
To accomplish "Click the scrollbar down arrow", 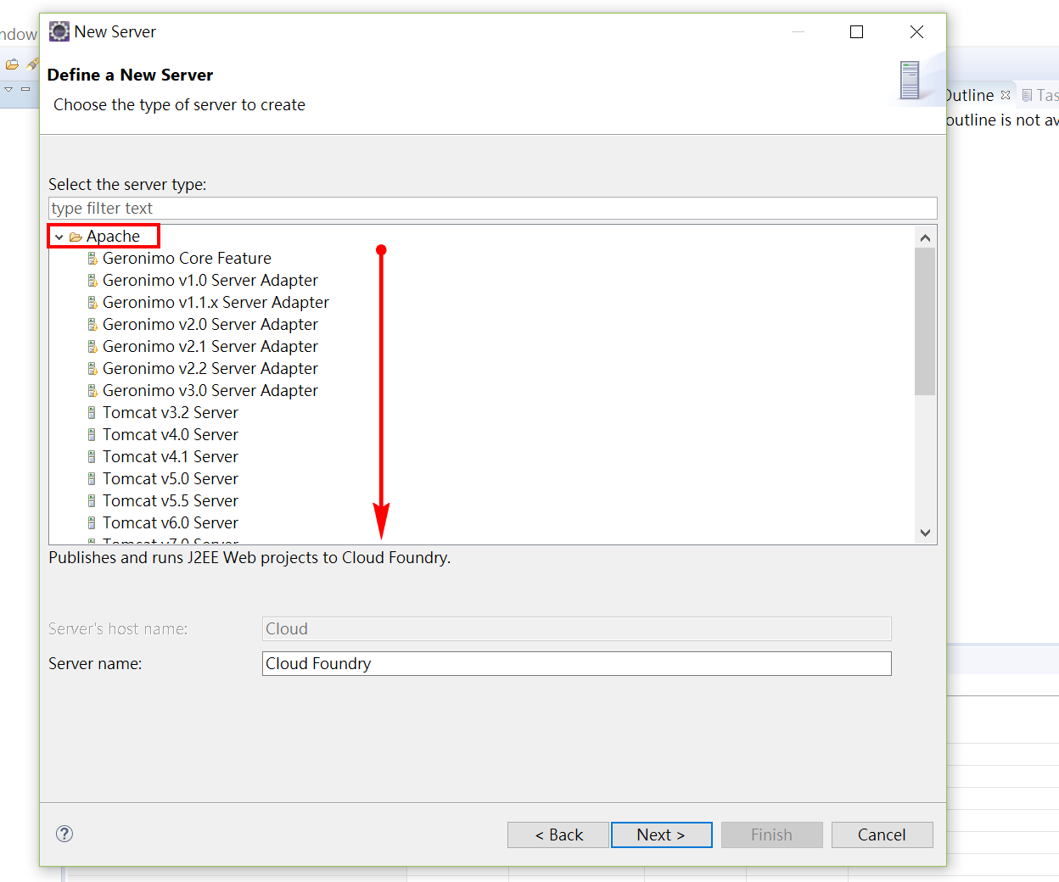I will click(926, 533).
